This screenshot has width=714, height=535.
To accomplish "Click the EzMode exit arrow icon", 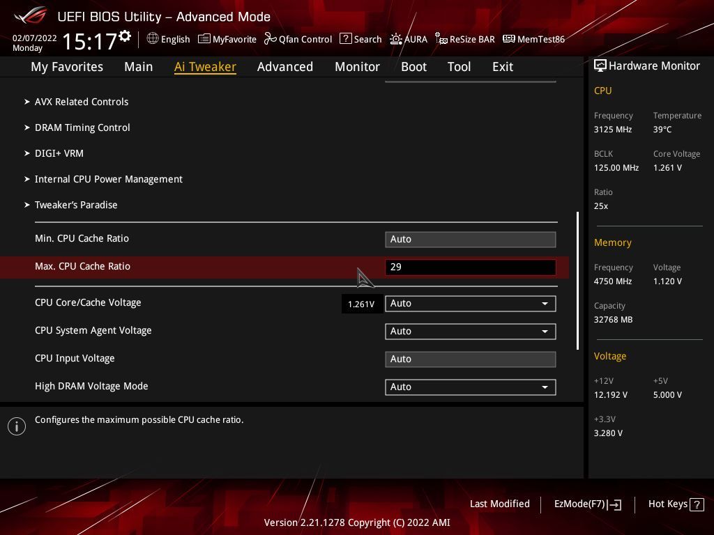I will (x=614, y=504).
